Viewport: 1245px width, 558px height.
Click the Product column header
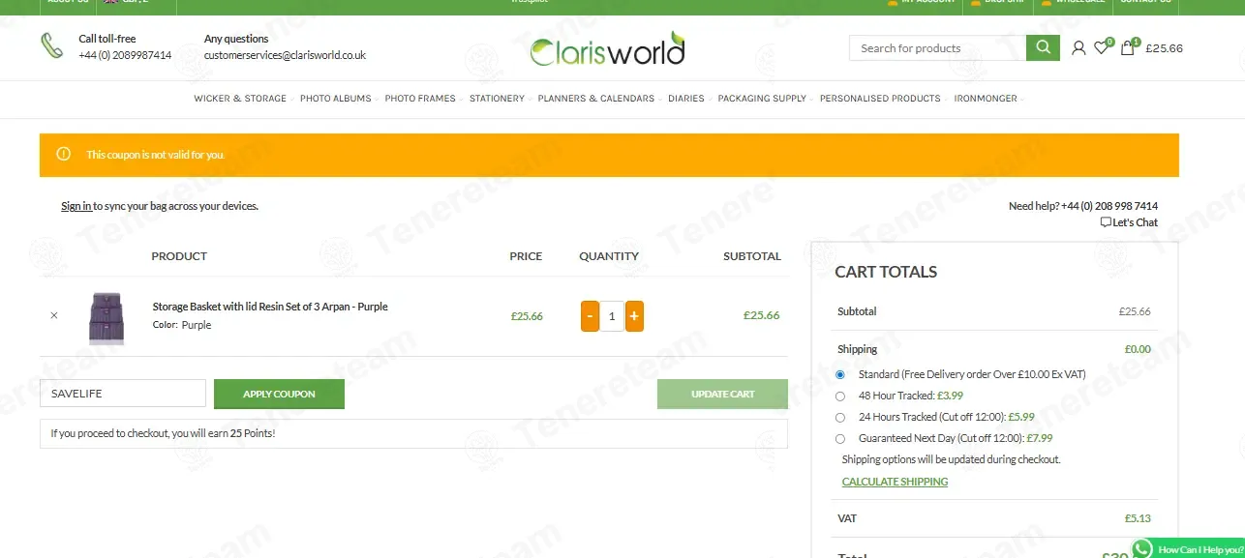[x=179, y=256]
